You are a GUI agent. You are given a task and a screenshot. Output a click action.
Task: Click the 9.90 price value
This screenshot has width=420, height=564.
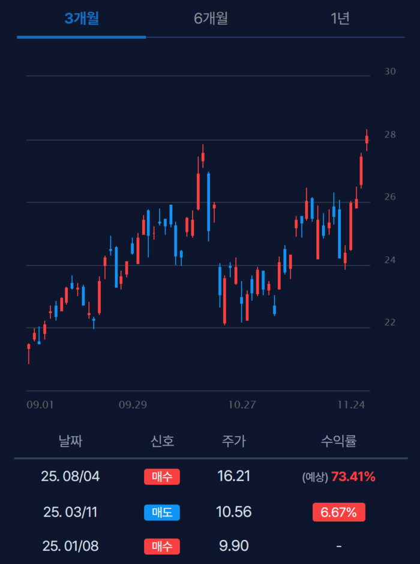[x=233, y=547]
